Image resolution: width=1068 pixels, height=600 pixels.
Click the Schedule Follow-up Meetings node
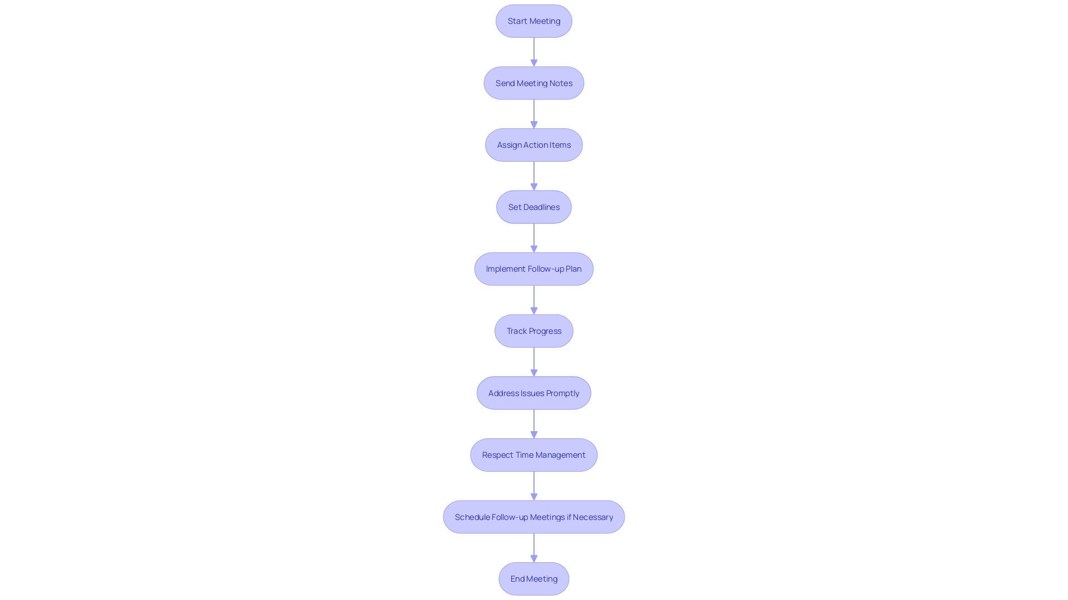(534, 517)
